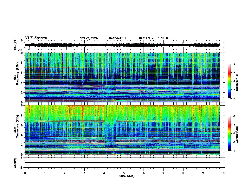251x194 pixels.
Task: Click the ch.2 spectrogram 2 kHz tick label
Action: (x=22, y=145)
